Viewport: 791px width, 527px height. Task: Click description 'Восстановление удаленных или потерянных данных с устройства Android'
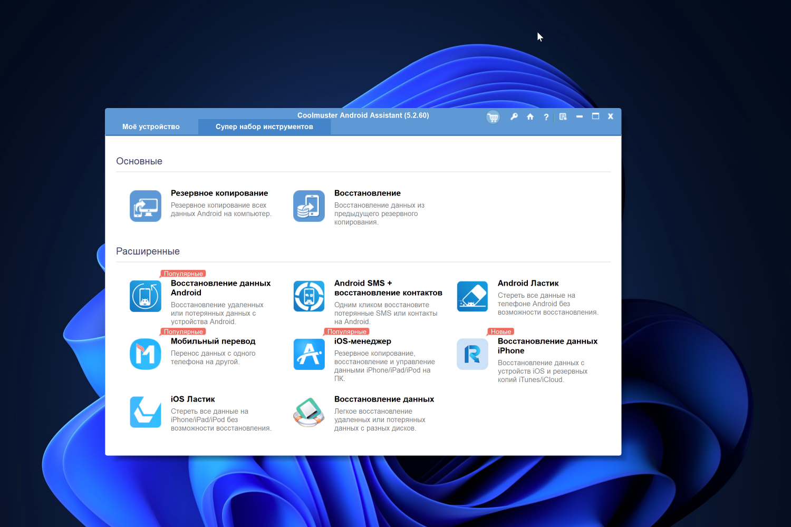click(x=217, y=313)
